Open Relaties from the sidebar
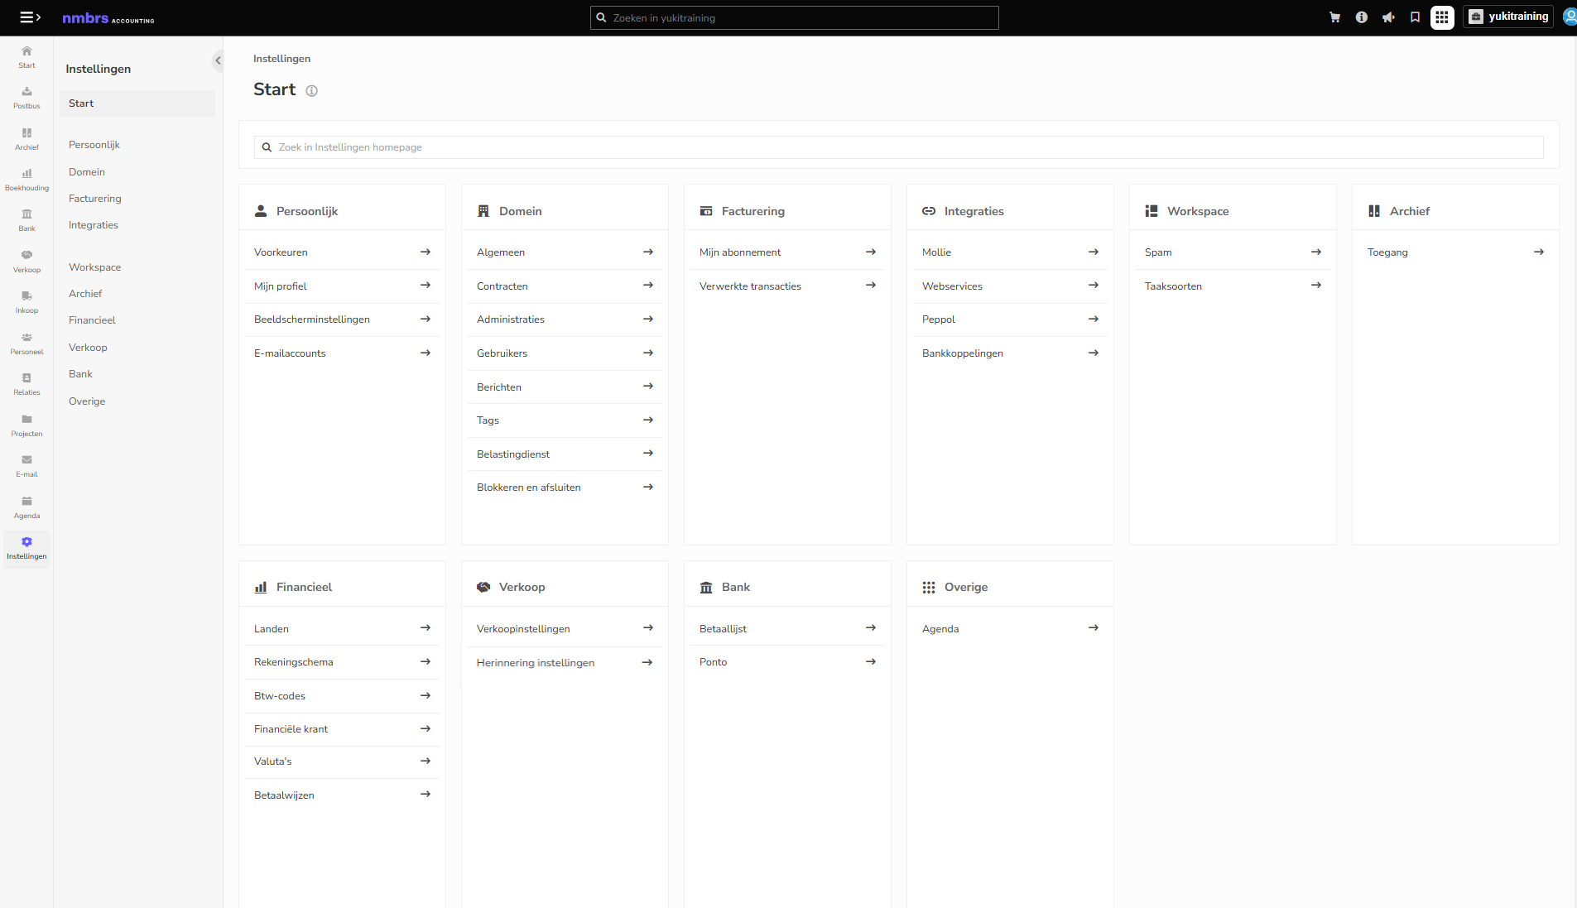Image resolution: width=1577 pixels, height=908 pixels. [x=26, y=384]
